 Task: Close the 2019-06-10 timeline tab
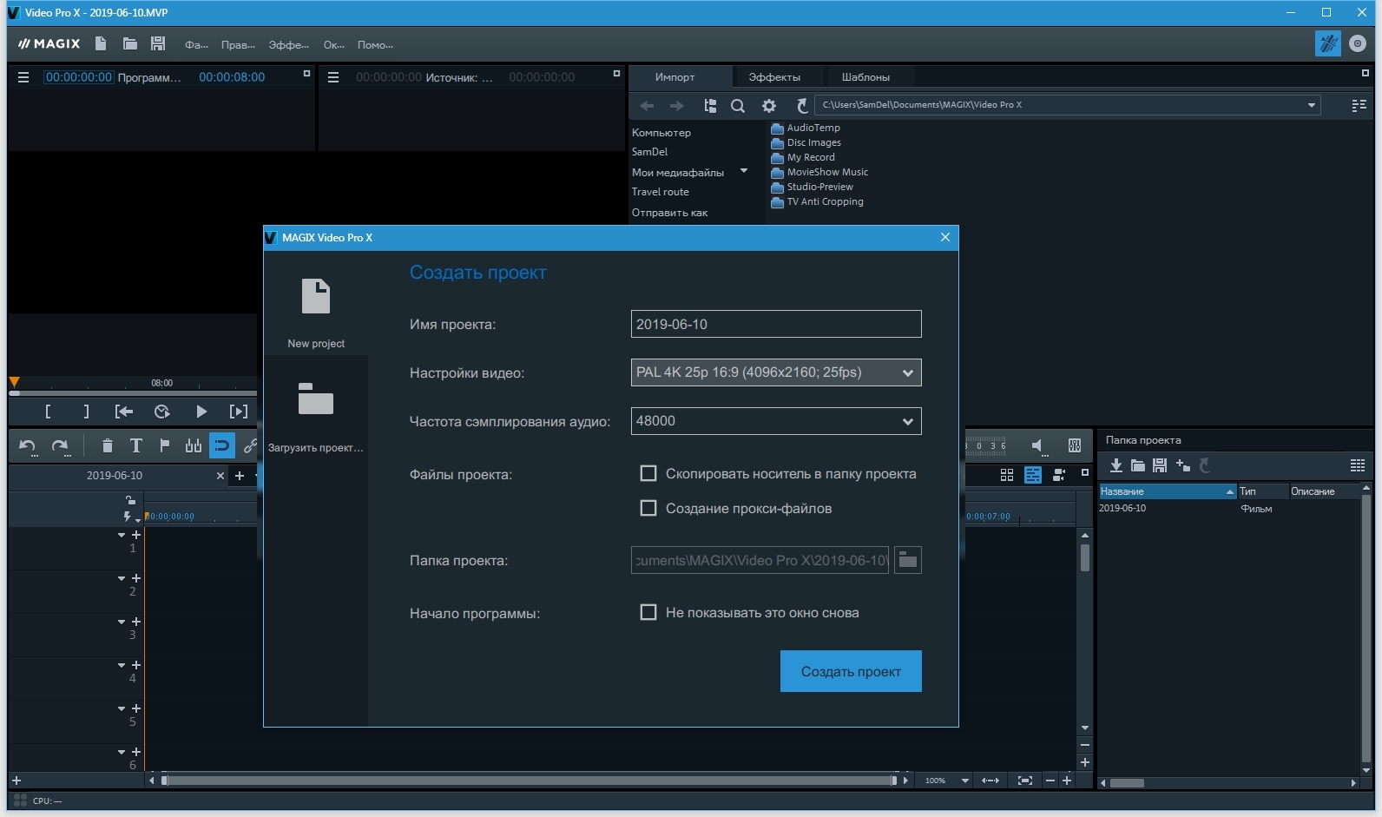tap(220, 475)
